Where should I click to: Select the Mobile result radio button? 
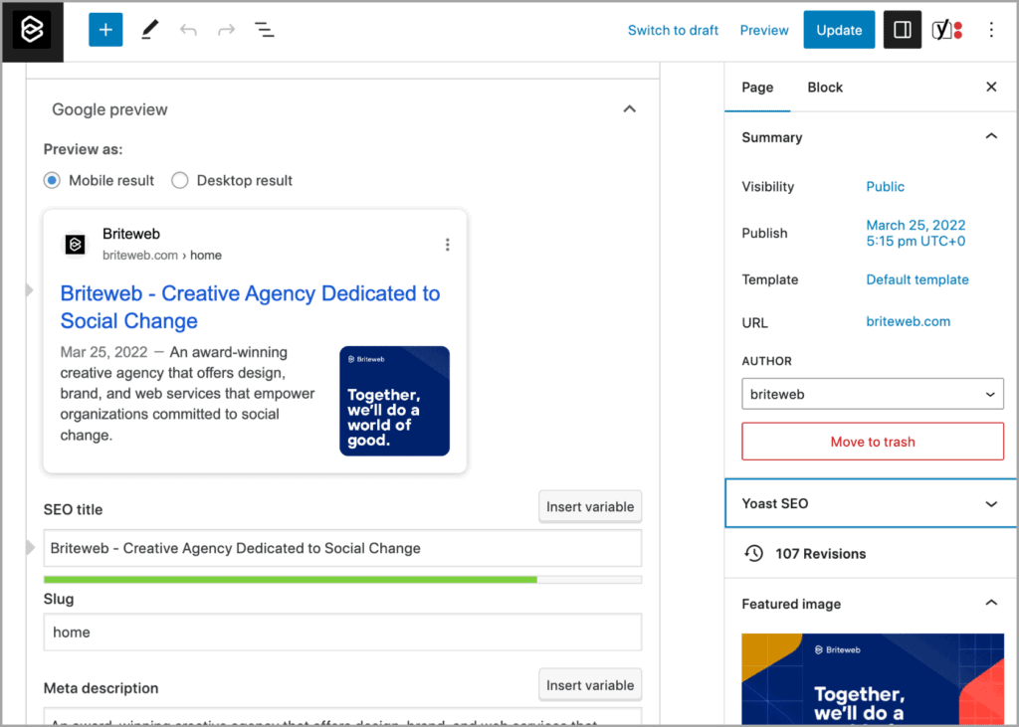click(52, 180)
